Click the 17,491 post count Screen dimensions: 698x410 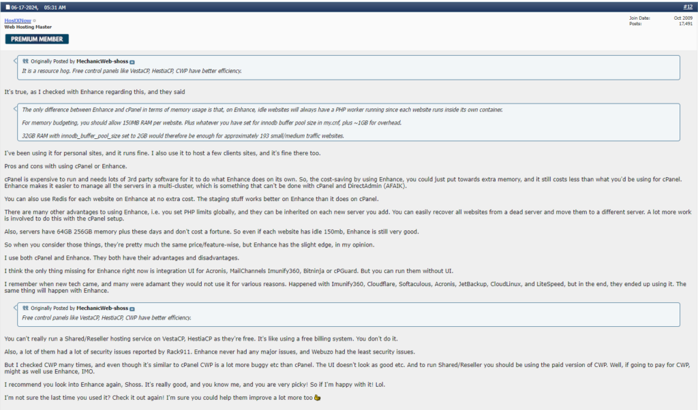coord(685,23)
